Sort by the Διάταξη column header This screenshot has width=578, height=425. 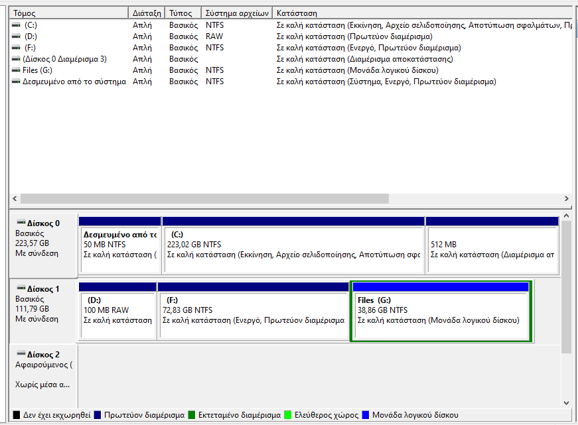coord(147,13)
